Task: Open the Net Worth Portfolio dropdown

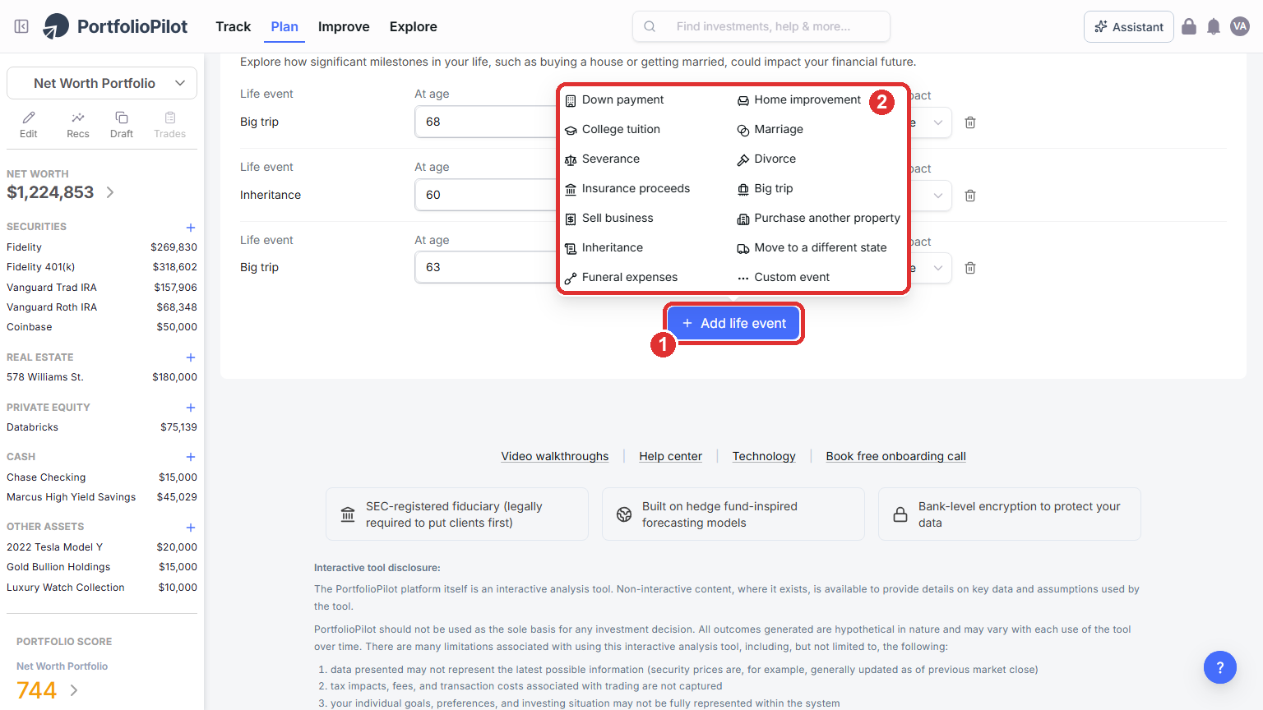Action: pos(102,83)
